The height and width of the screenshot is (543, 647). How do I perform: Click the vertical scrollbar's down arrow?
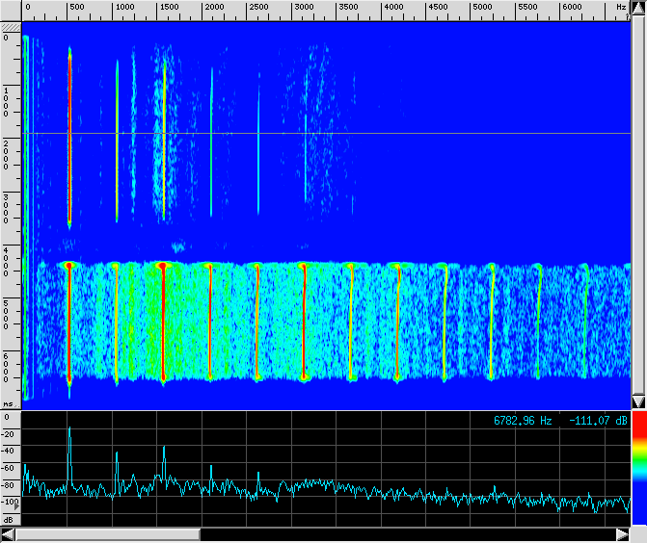pyautogui.click(x=638, y=401)
